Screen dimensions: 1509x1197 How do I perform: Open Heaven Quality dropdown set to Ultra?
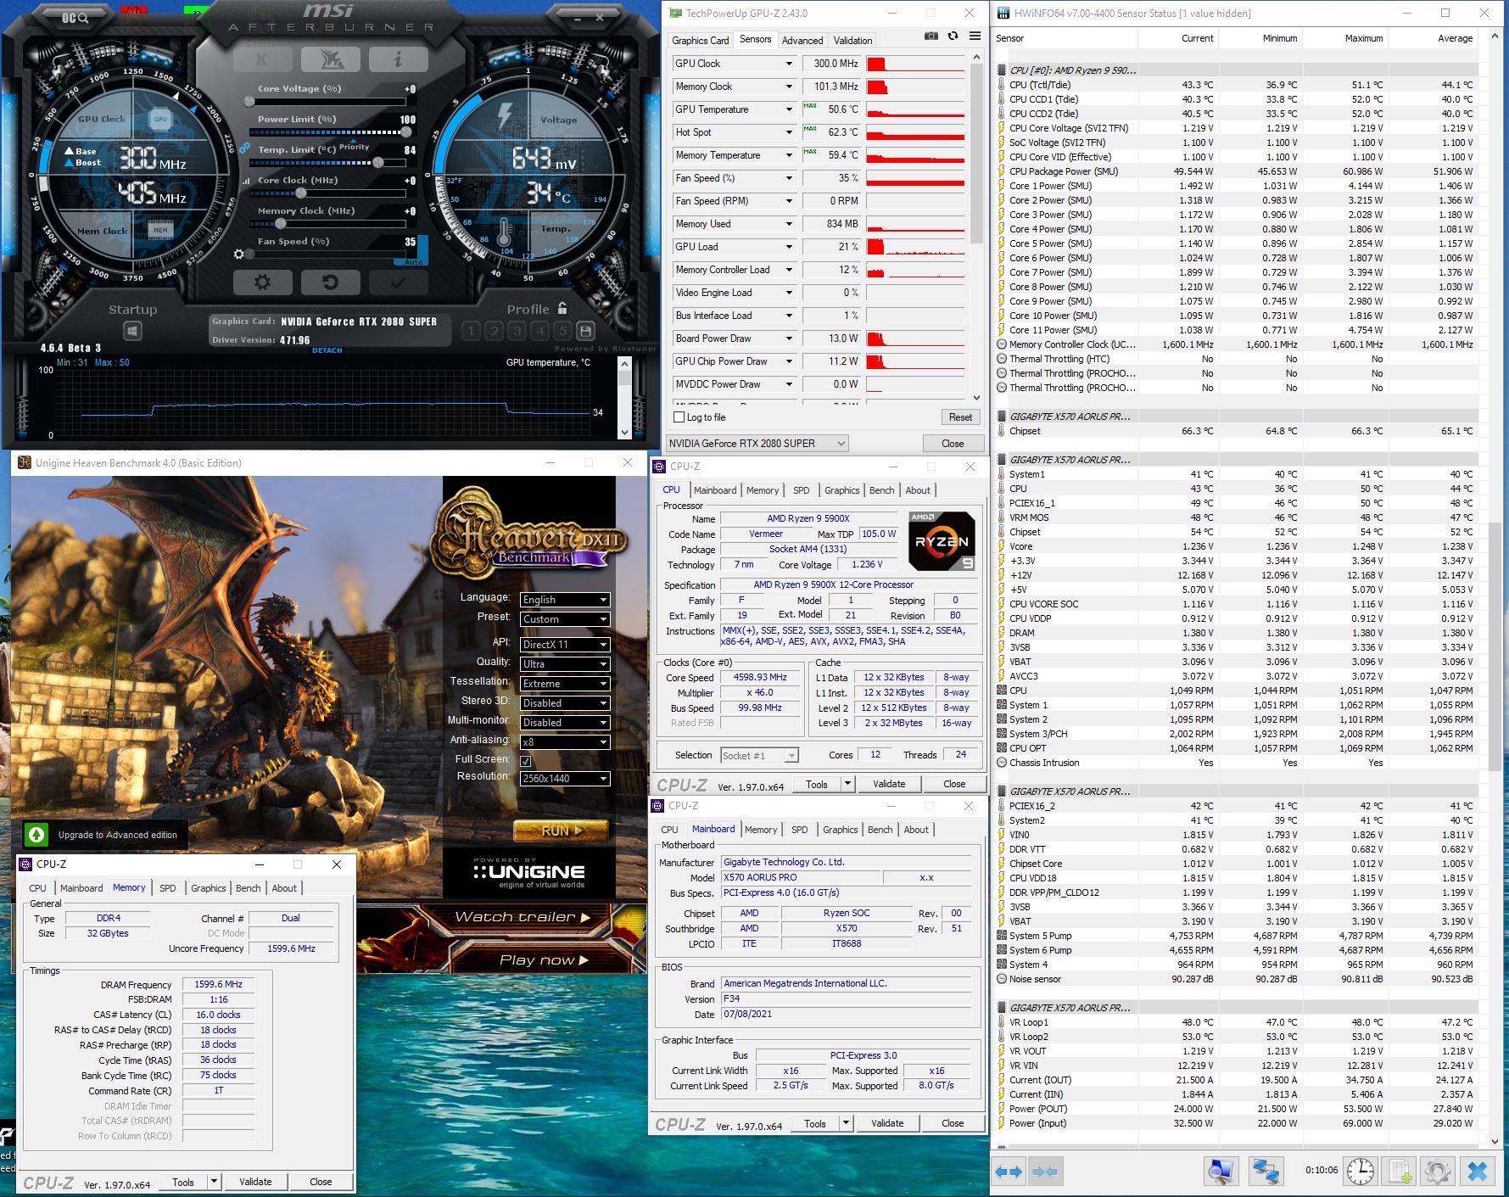tap(565, 663)
